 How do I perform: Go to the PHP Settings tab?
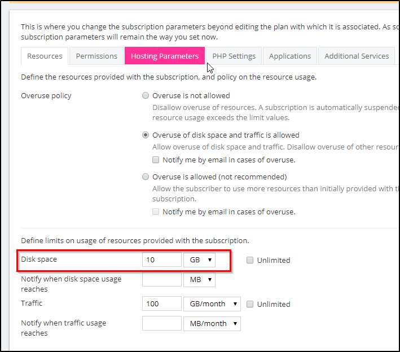[x=234, y=56]
